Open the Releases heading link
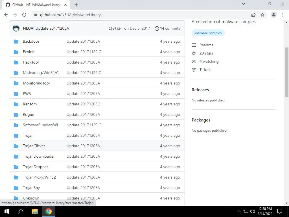Viewport: 289px width, 217px height. pos(200,90)
